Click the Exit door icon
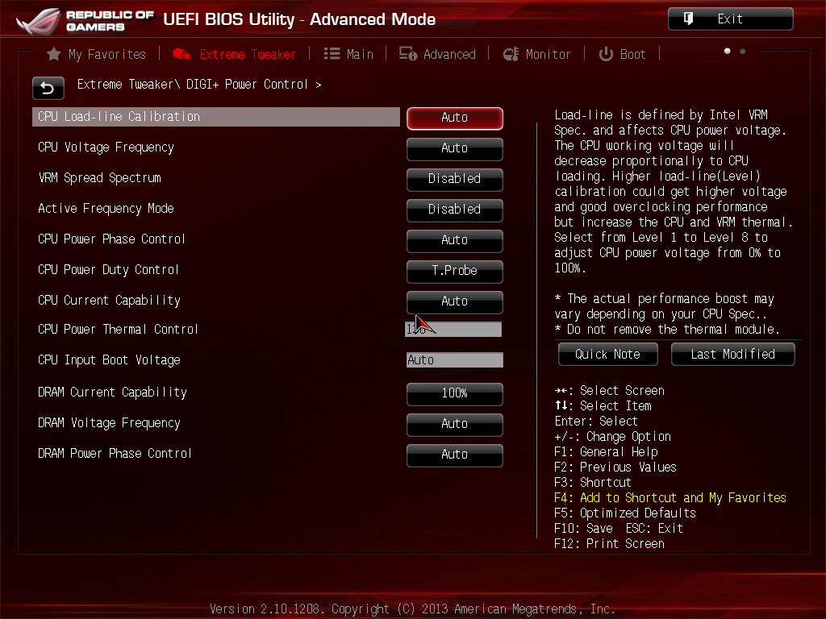826x619 pixels. pos(688,19)
